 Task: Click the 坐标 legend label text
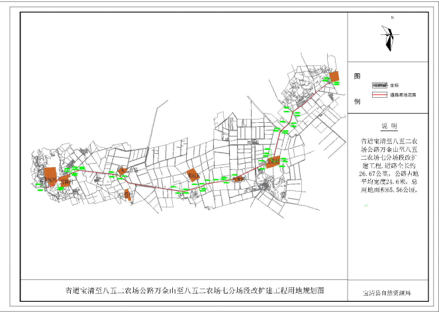[x=395, y=85]
